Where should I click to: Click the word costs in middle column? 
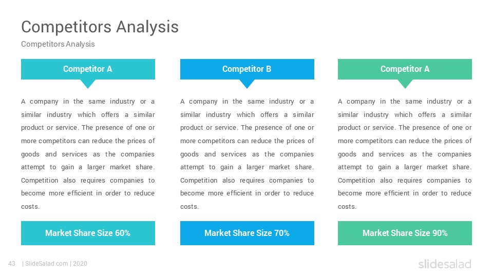coord(189,207)
